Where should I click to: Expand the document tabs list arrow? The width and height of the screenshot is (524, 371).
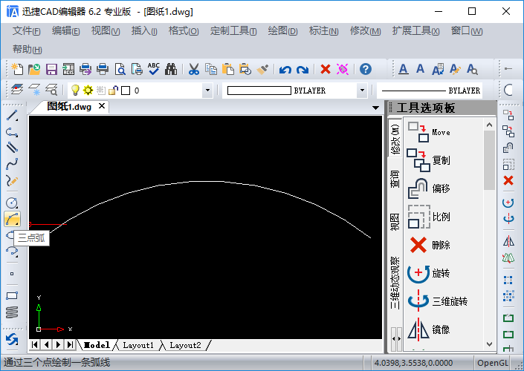[375, 108]
